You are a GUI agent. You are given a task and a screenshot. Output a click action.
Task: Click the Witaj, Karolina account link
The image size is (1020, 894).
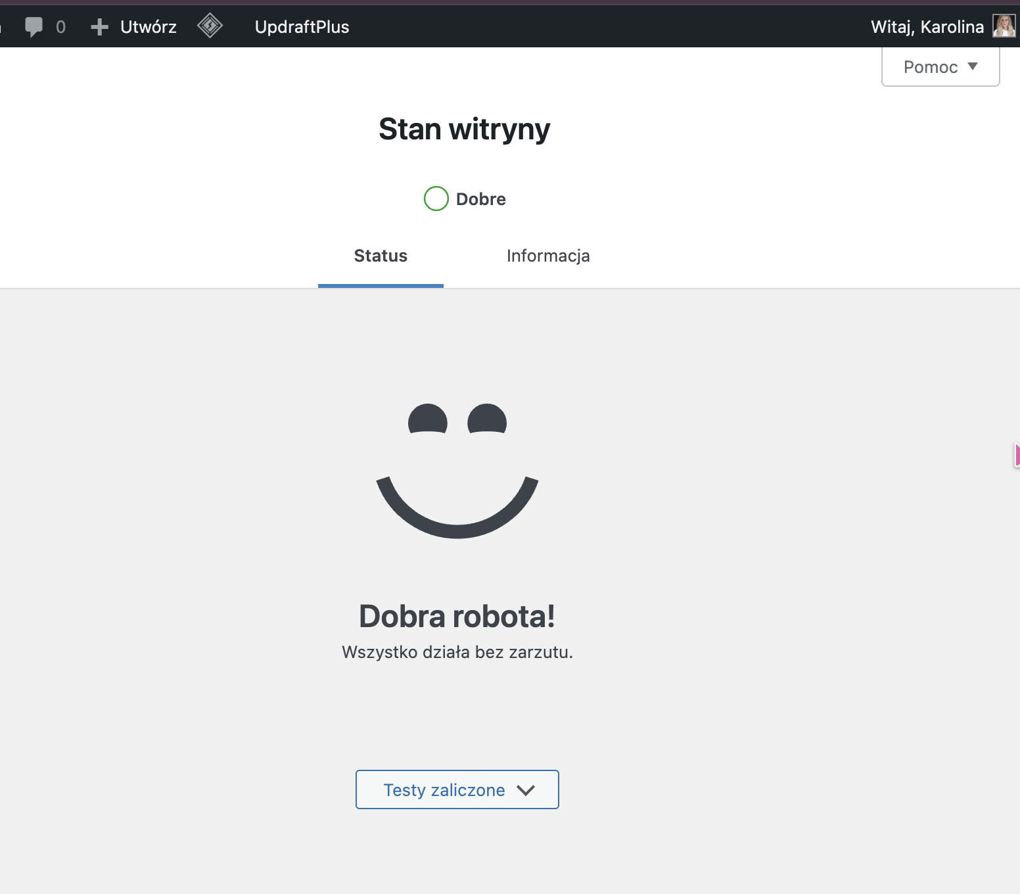point(927,27)
